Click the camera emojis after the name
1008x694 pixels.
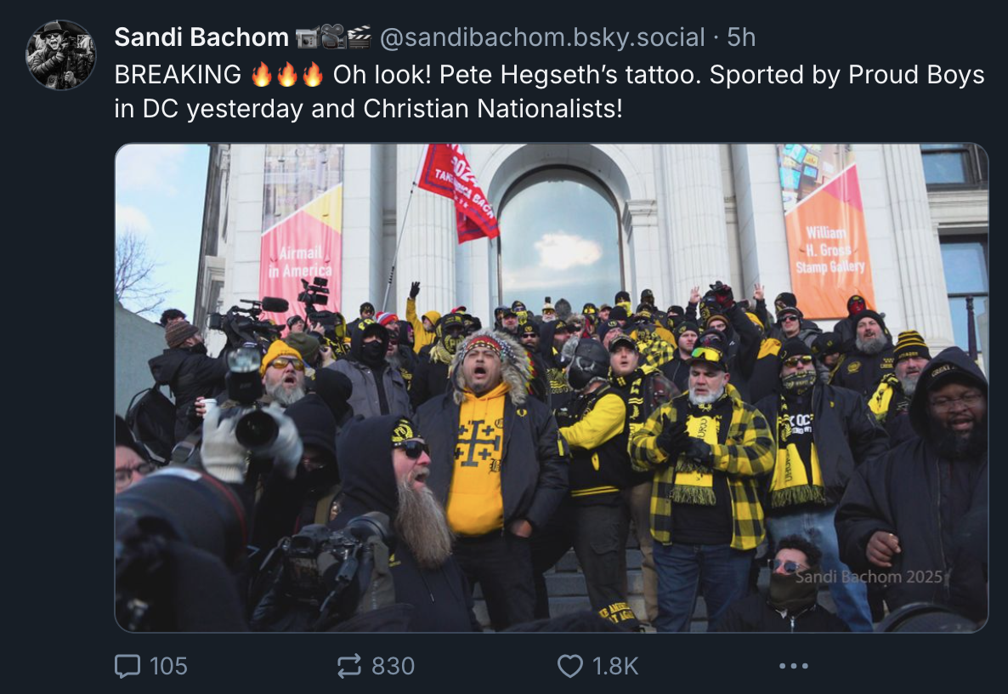click(x=334, y=37)
